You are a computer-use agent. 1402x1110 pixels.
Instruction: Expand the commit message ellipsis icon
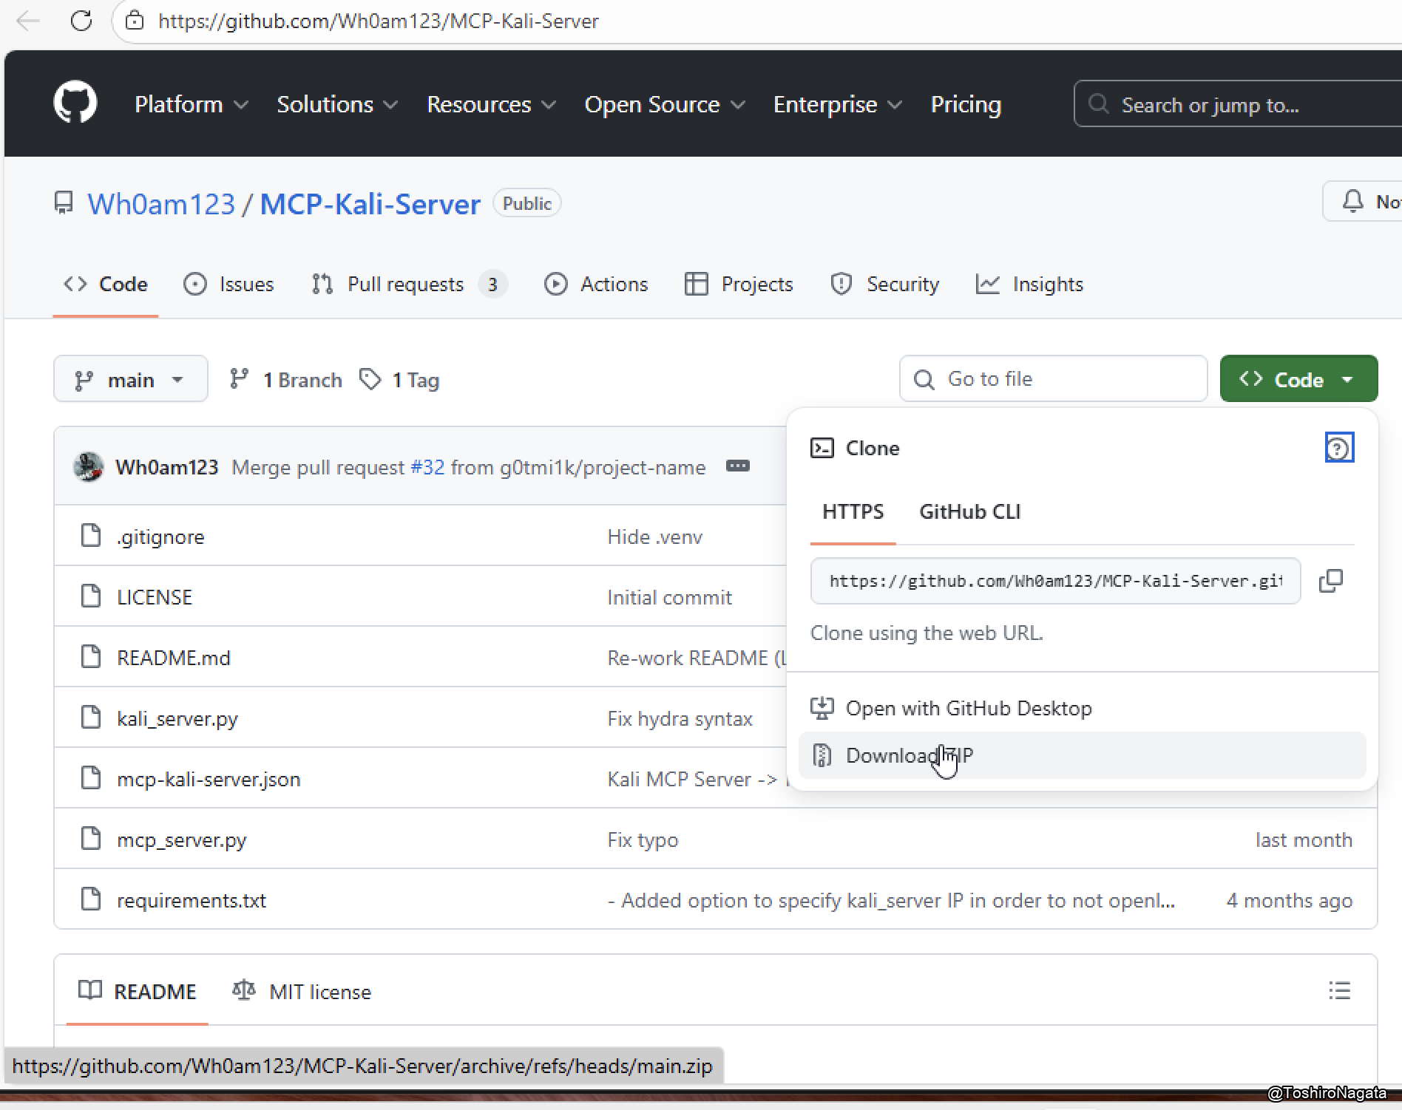point(737,466)
